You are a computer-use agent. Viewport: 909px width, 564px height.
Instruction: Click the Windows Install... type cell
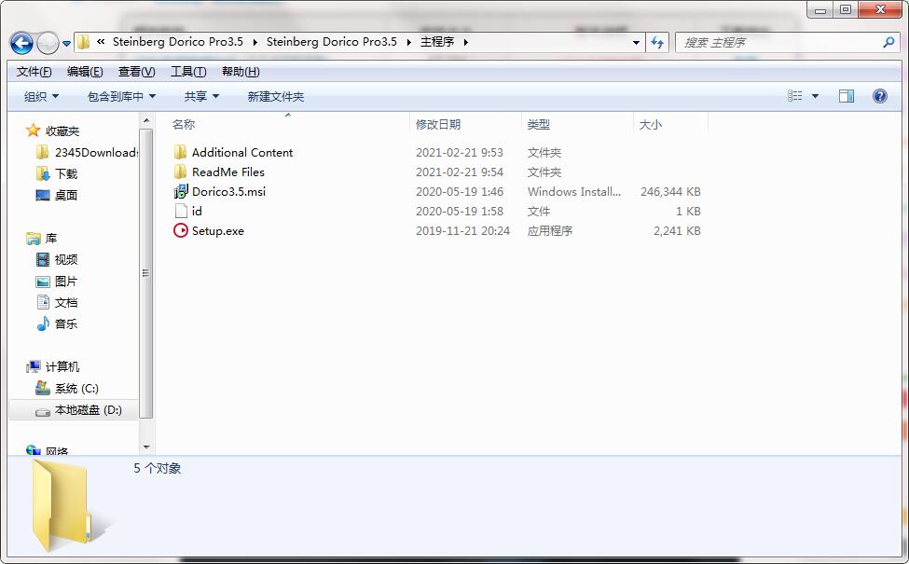[574, 191]
